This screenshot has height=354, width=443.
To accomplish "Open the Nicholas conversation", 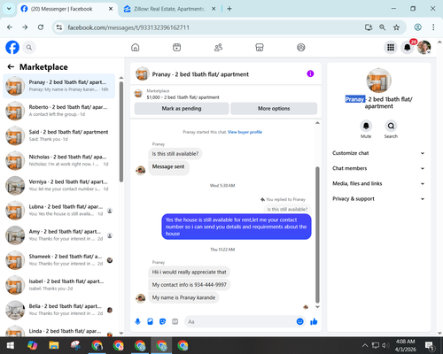I will (58, 160).
